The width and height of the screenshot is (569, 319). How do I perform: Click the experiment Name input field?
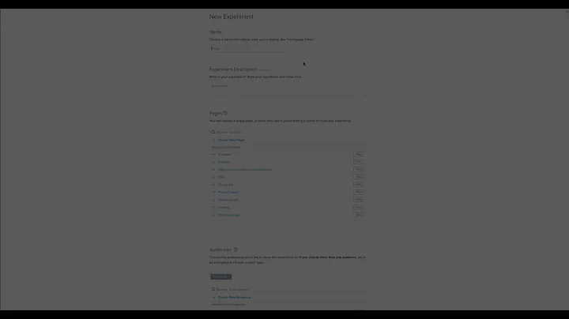[x=249, y=49]
